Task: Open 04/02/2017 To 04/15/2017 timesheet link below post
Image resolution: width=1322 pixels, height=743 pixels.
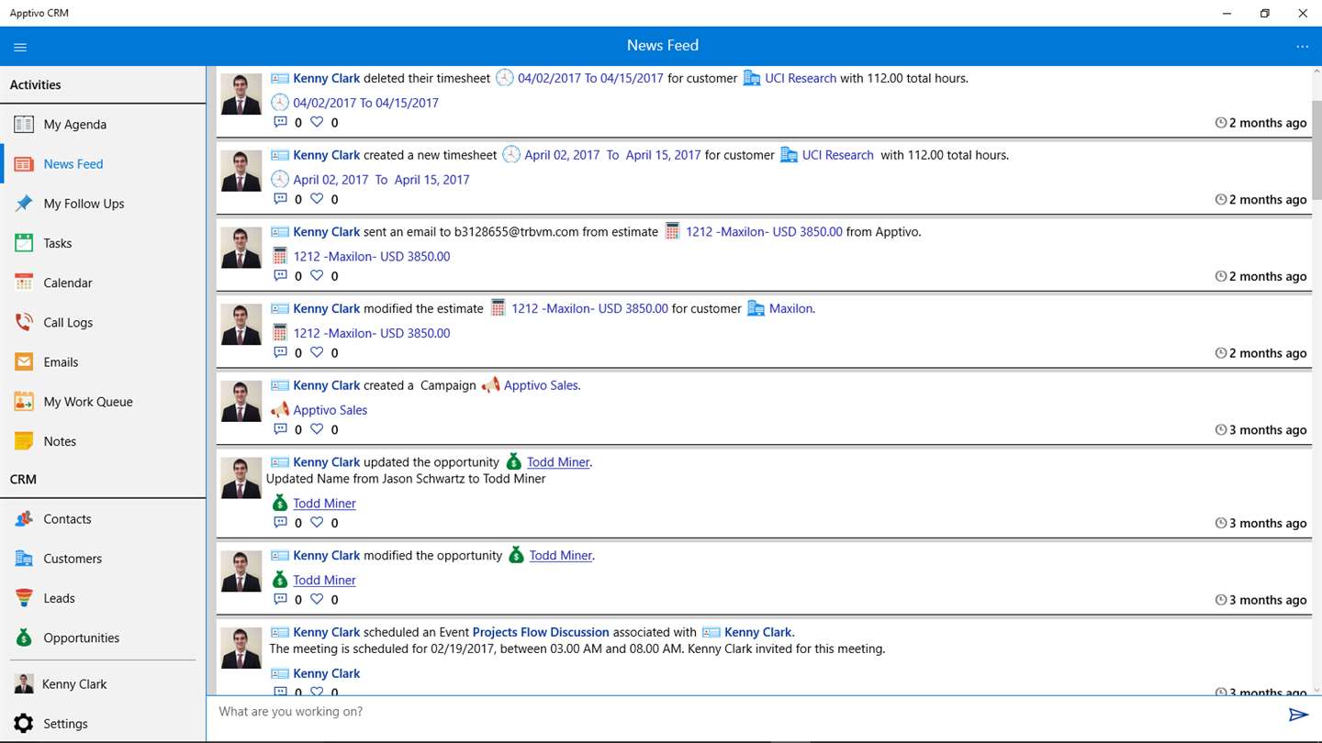Action: 365,103
